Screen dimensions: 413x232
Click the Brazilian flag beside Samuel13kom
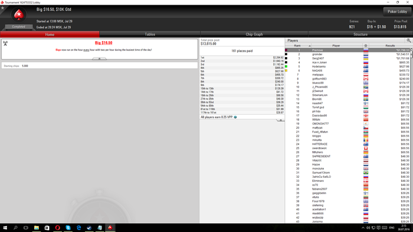pyautogui.click(x=366, y=173)
